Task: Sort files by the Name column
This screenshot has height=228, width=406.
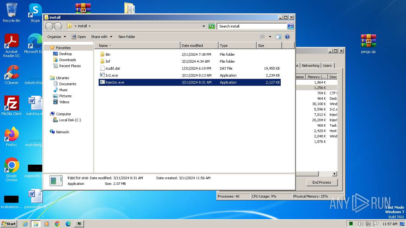Action: click(137, 46)
